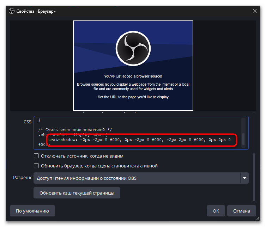Confirm with the OK button

[x=216, y=211]
